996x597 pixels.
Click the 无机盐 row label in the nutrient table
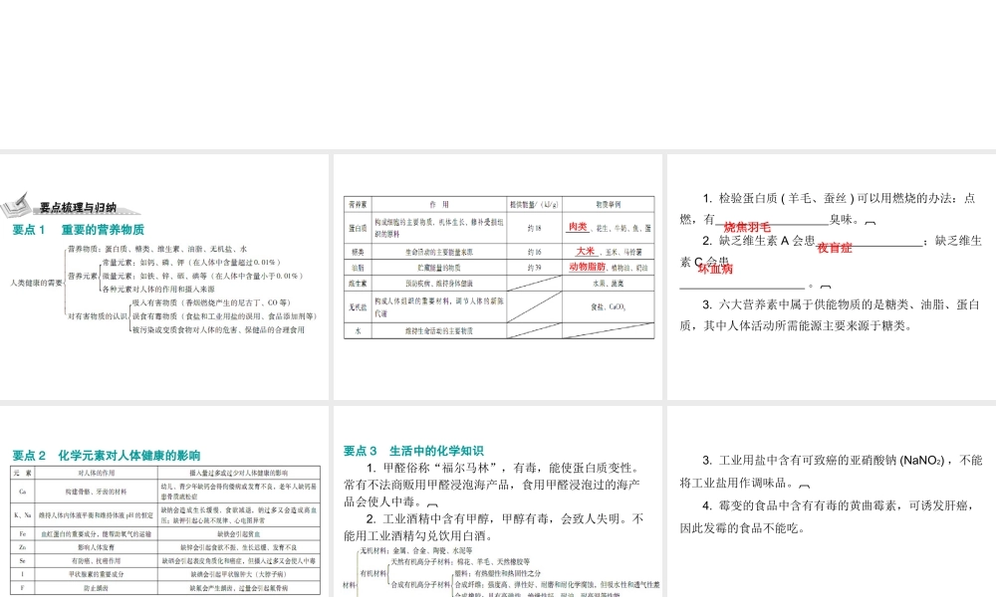pos(358,307)
